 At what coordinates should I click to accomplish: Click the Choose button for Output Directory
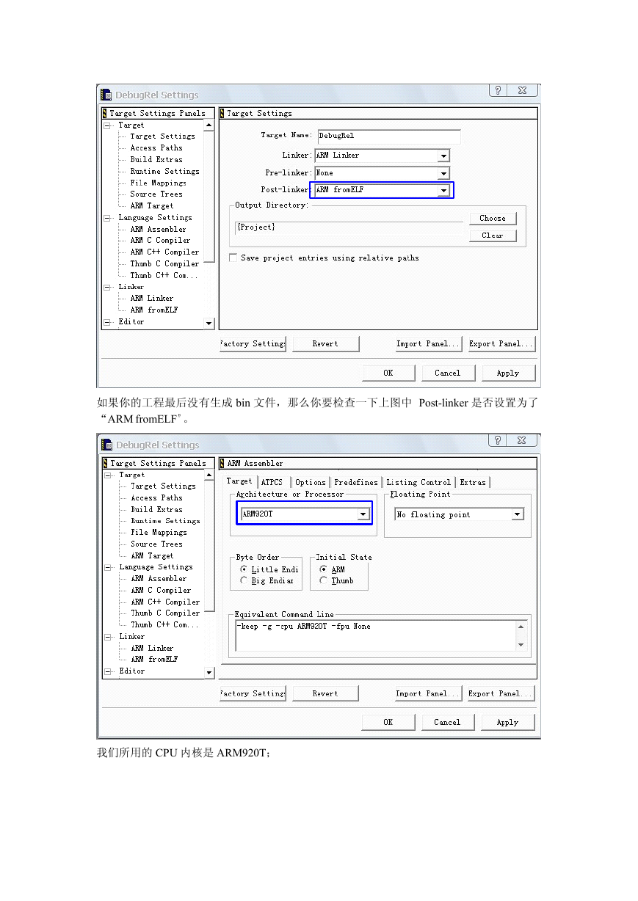click(493, 218)
